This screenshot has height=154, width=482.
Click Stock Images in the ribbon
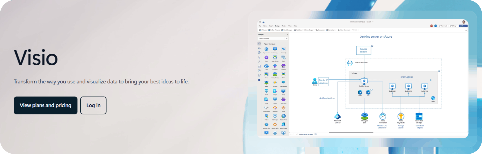286,30
